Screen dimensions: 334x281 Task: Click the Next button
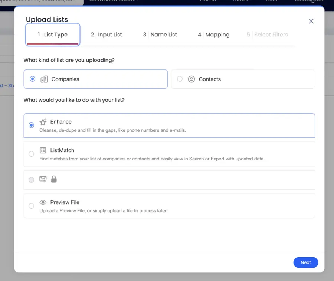coord(305,262)
